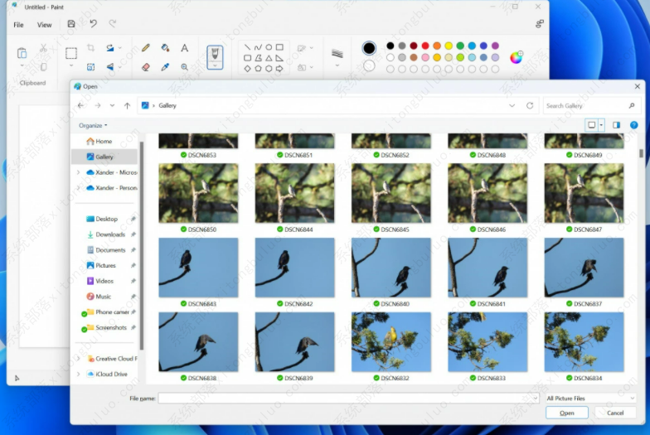650x435 pixels.
Task: Choose the rectangular Selection tool
Action: click(x=71, y=53)
